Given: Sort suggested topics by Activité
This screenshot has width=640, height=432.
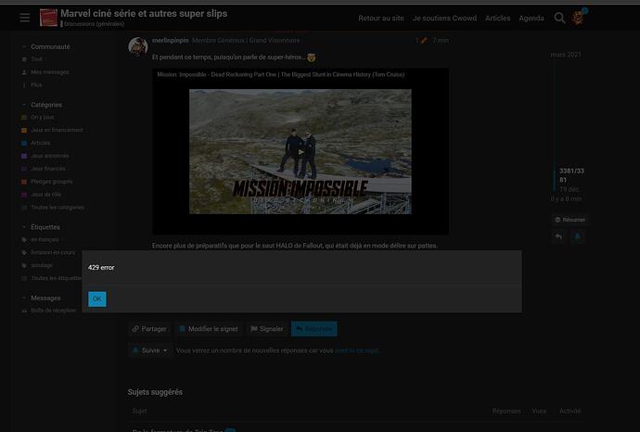Looking at the screenshot, I should [x=570, y=412].
